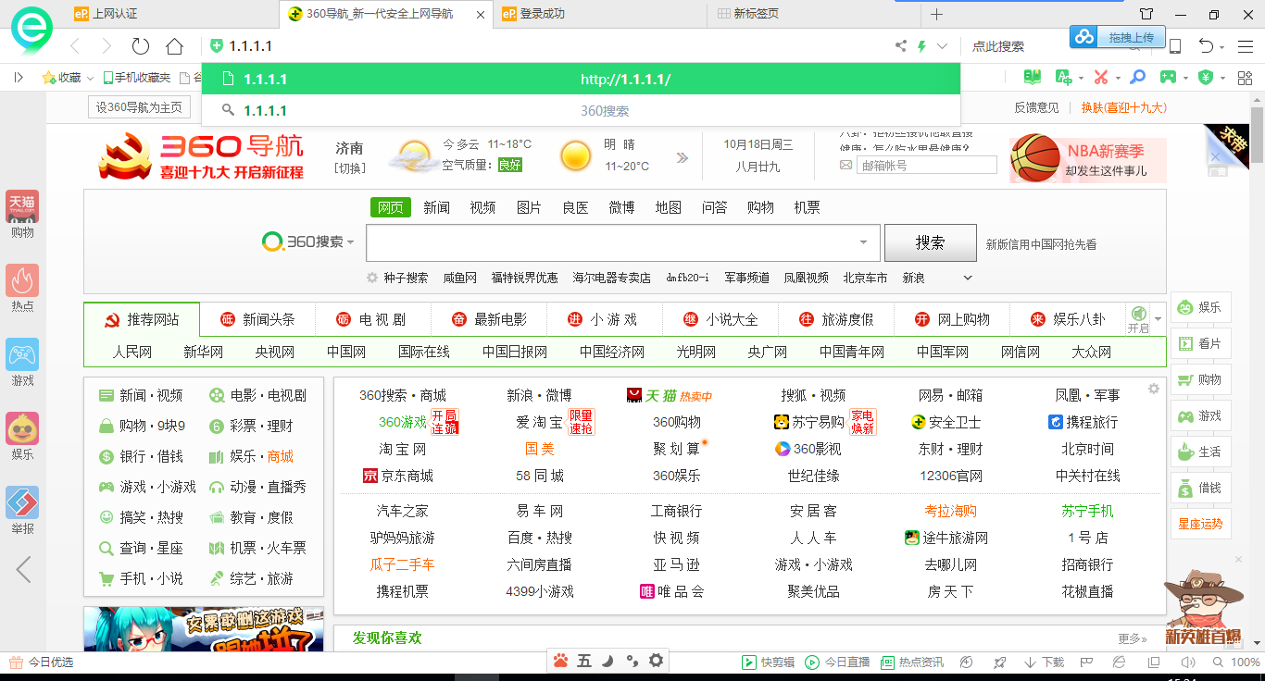This screenshot has height=681, width=1265.
Task: Open the 12306官网 link
Action: 951,476
